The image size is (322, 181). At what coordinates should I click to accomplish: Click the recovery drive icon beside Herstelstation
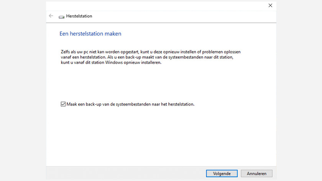point(61,16)
